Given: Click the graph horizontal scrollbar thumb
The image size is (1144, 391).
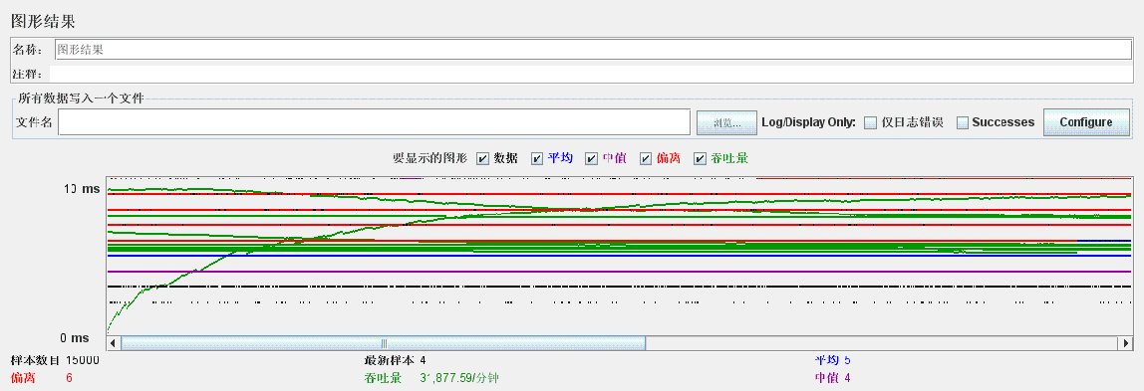Looking at the screenshot, I should [383, 343].
